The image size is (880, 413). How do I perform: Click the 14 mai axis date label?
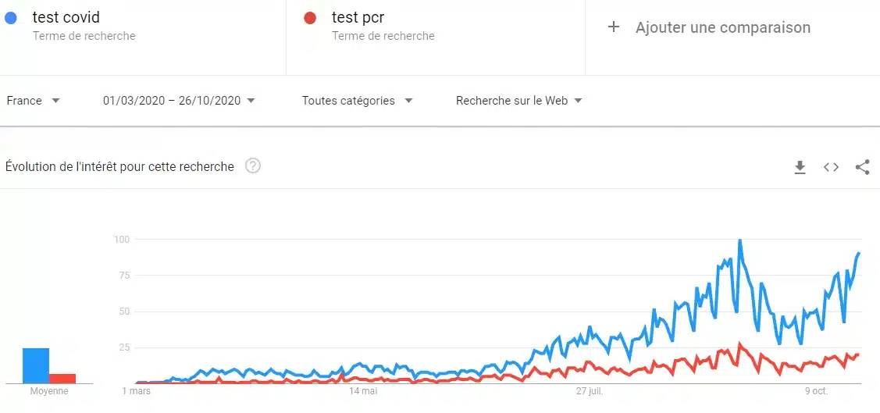click(362, 391)
